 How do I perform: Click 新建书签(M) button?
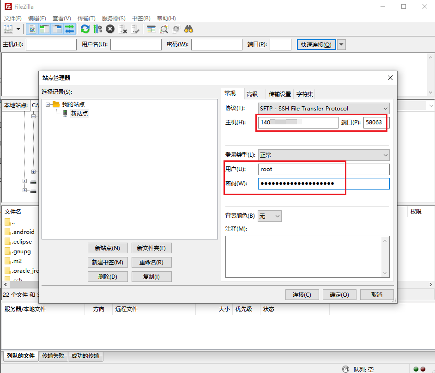click(108, 262)
